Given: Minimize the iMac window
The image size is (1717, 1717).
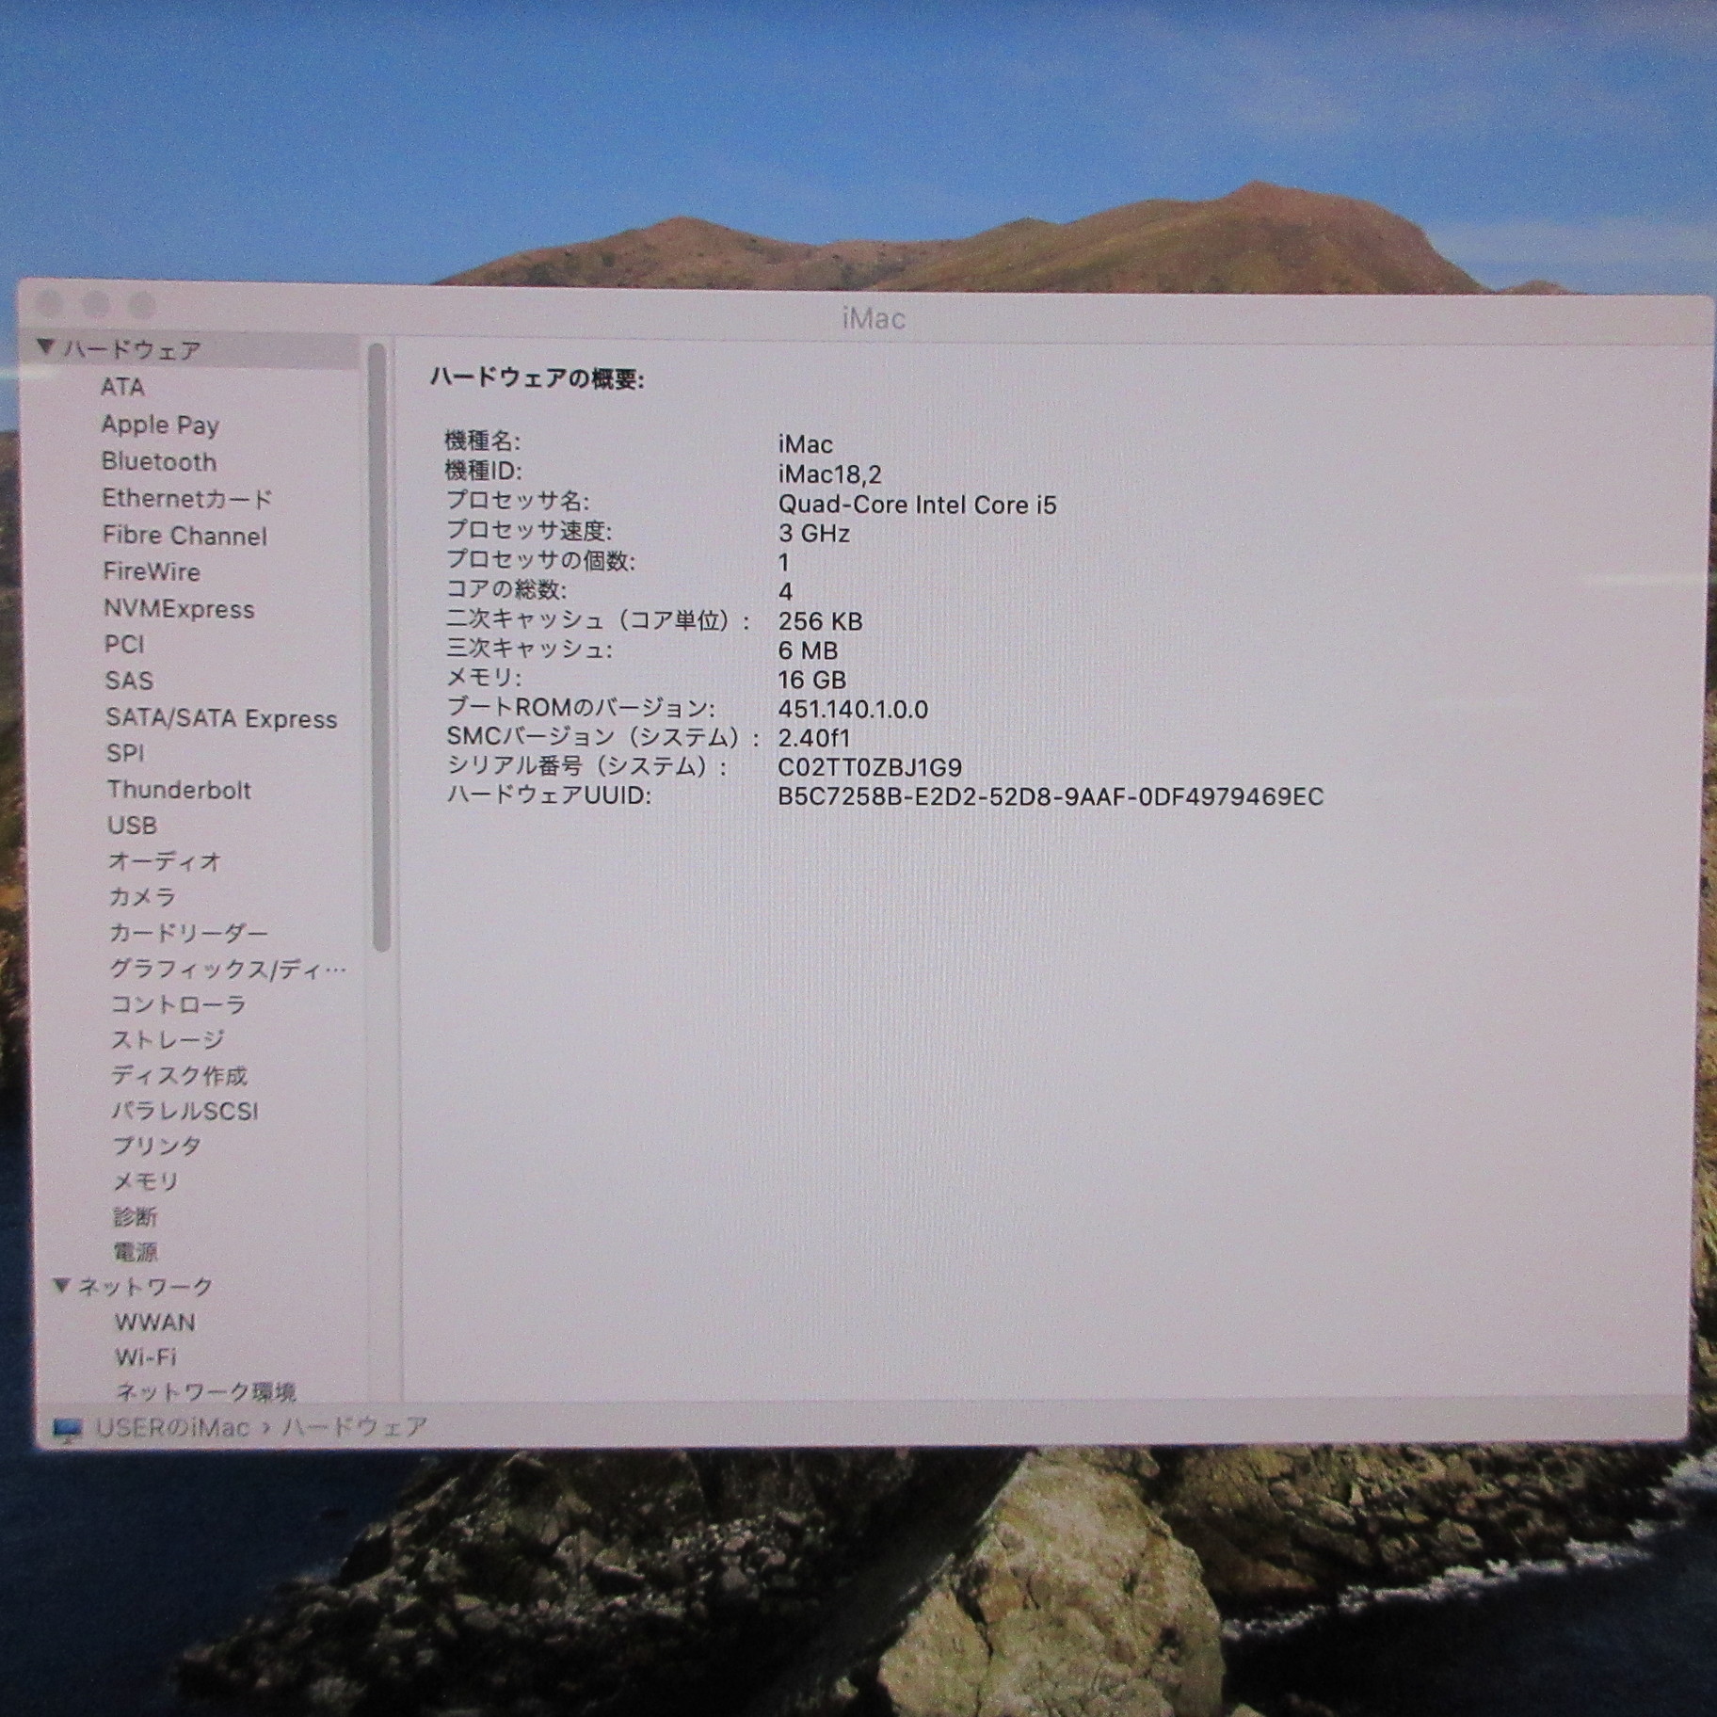Looking at the screenshot, I should coord(95,305).
